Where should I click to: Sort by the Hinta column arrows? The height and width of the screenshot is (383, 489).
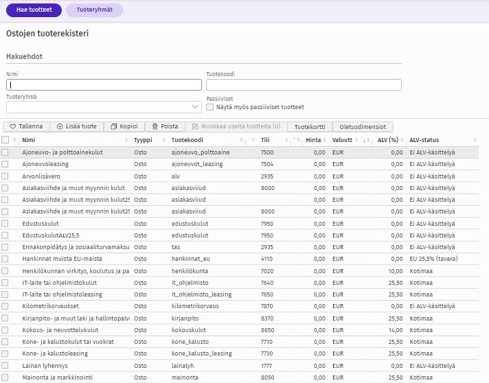coord(325,140)
